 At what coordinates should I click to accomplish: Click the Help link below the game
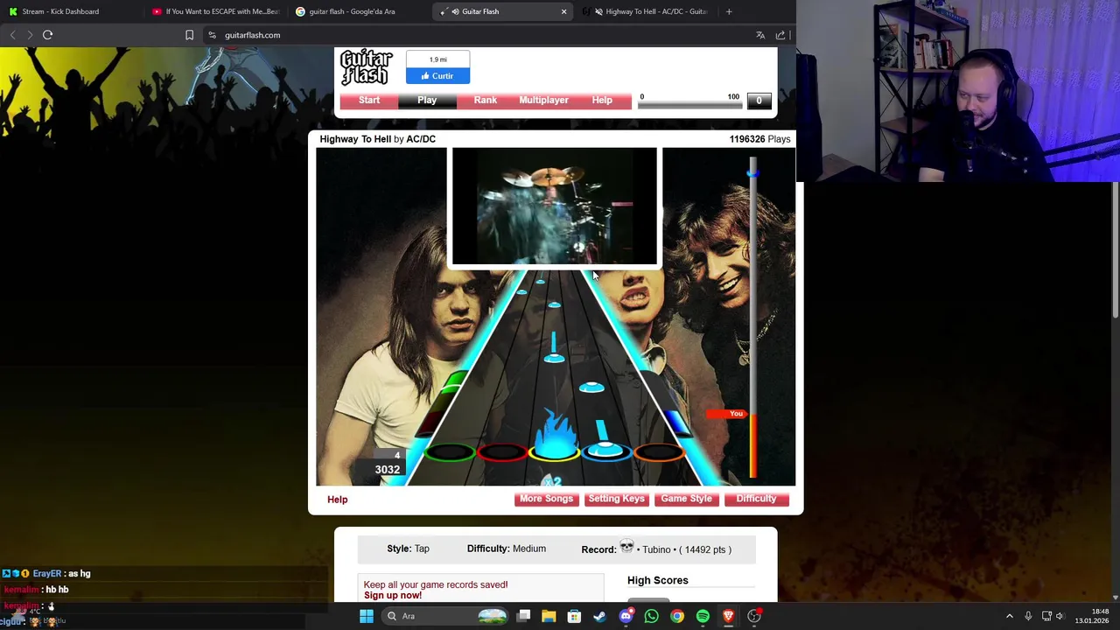click(x=337, y=500)
